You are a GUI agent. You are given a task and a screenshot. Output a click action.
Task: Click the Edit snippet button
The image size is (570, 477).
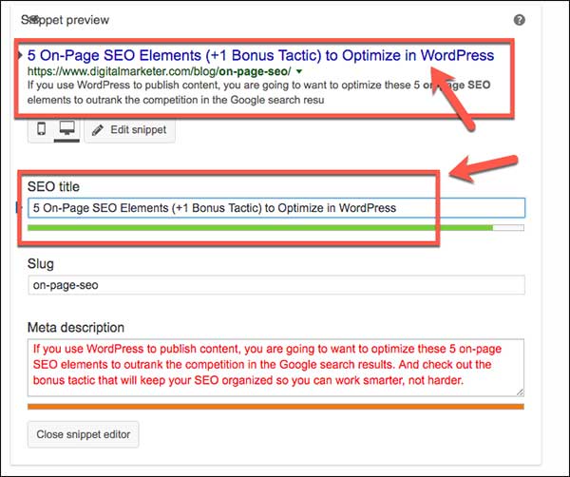tap(130, 130)
